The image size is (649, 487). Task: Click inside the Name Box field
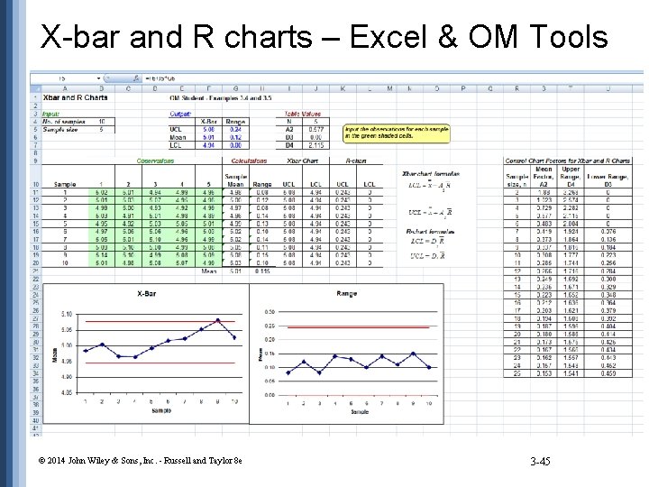pos(63,78)
